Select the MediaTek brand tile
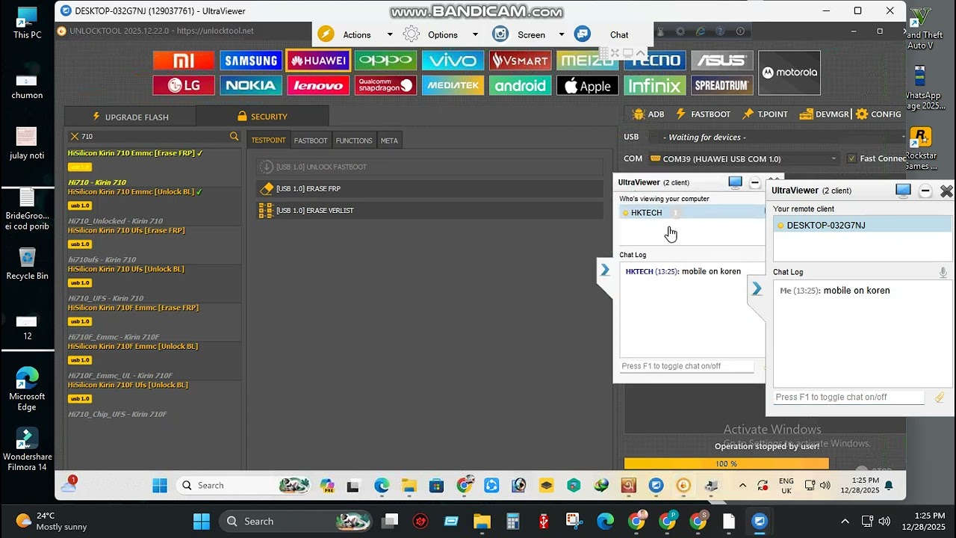This screenshot has width=956, height=538. pos(453,85)
